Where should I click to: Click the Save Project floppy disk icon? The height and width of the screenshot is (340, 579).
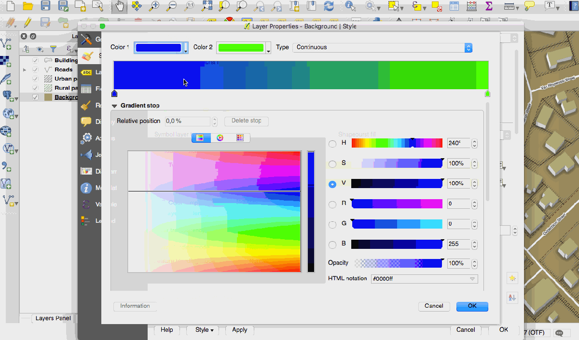click(x=45, y=6)
